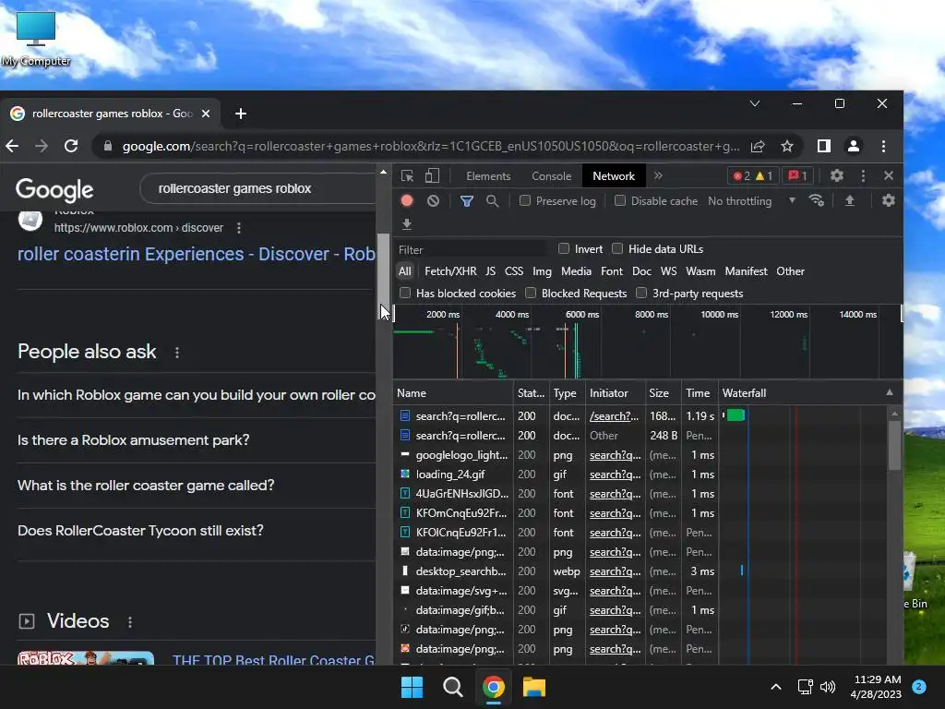Click the issues counter badge

coord(798,176)
